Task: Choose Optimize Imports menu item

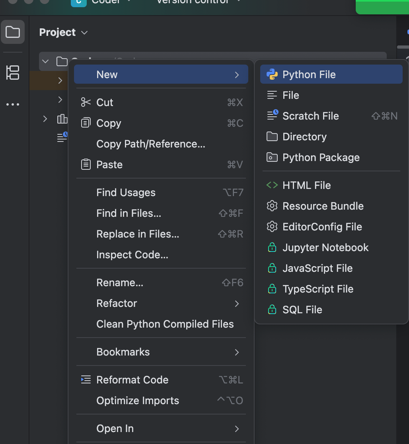Action: pyautogui.click(x=161, y=401)
